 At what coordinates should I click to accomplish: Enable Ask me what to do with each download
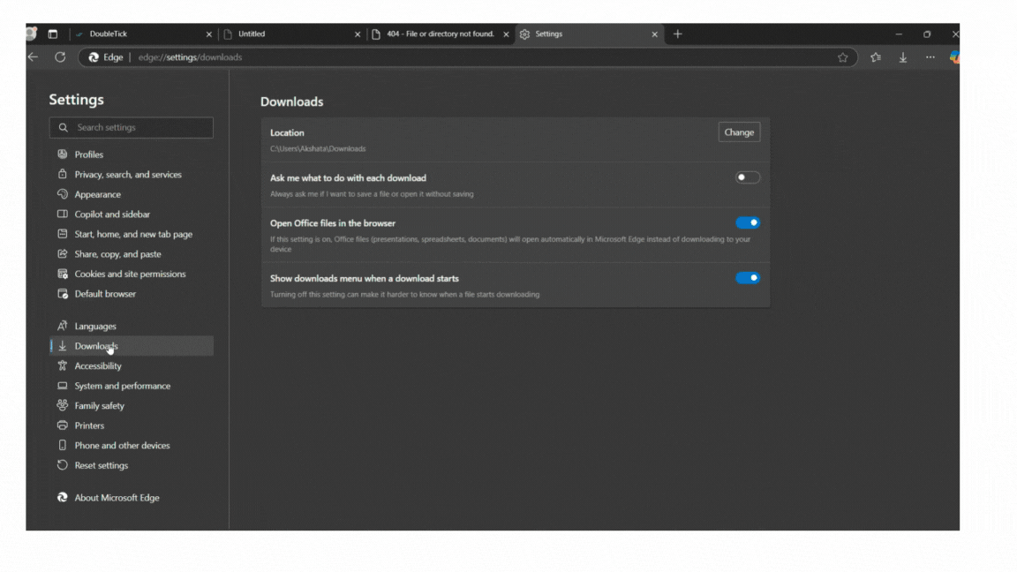pyautogui.click(x=747, y=177)
